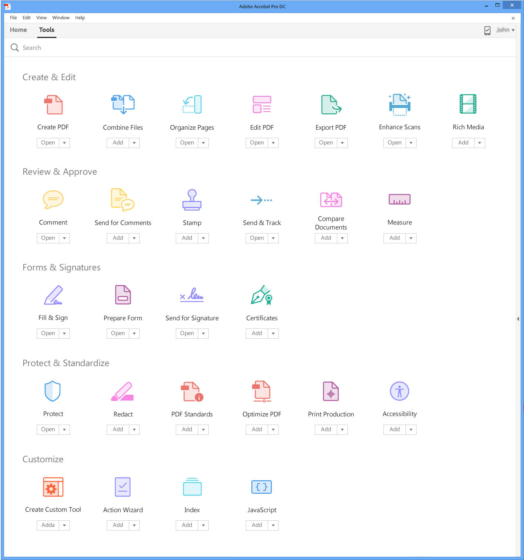The width and height of the screenshot is (524, 560).
Task: Click Add button under Redact
Action: pyautogui.click(x=118, y=430)
